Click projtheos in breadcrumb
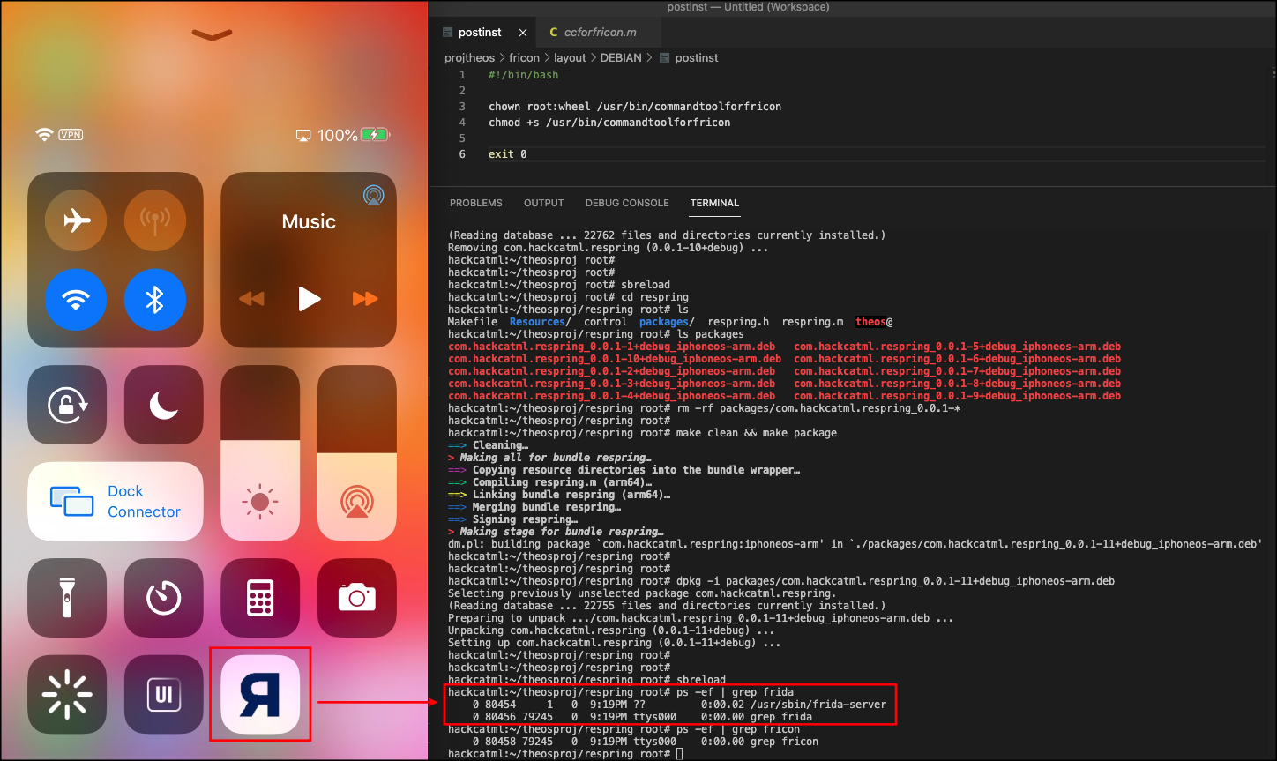Viewport: 1277px width, 761px height. [x=470, y=57]
